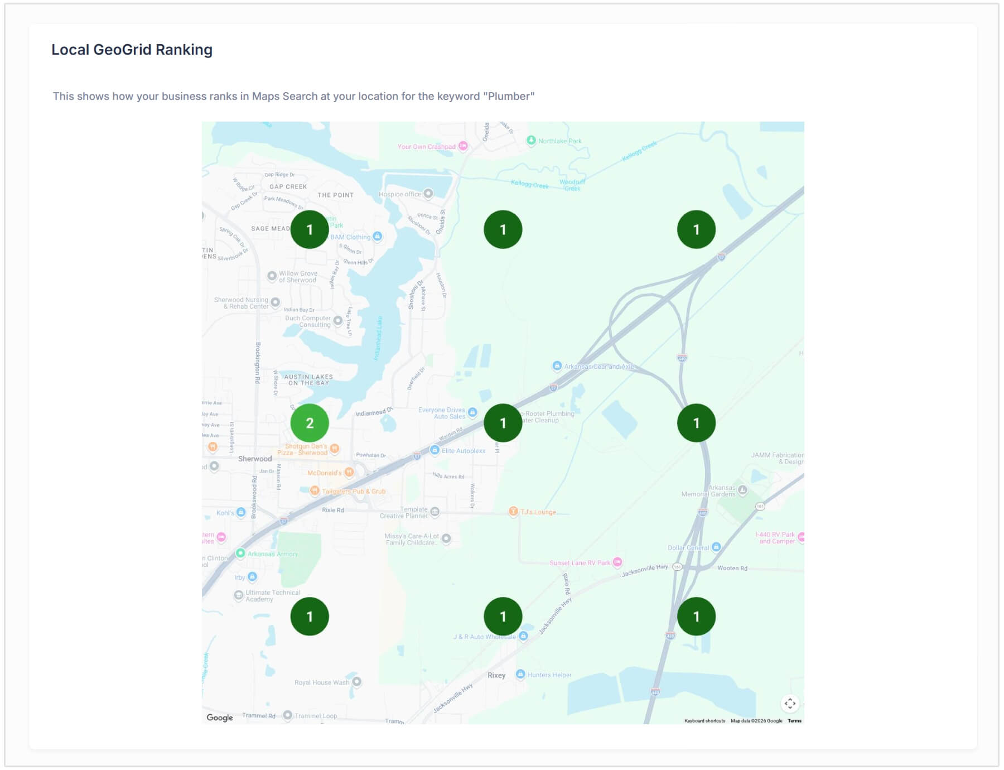Click Willow Grove of Sherwood pin

tap(272, 276)
